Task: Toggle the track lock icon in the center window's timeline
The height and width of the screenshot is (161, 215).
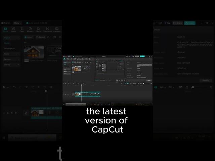Action: point(66,94)
